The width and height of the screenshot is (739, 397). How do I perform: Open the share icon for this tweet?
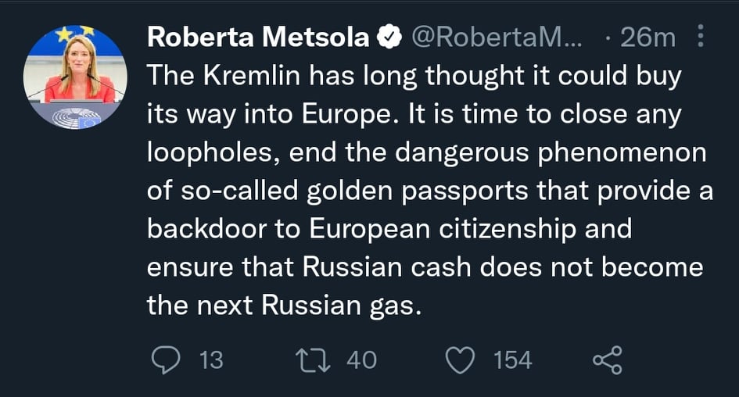608,359
